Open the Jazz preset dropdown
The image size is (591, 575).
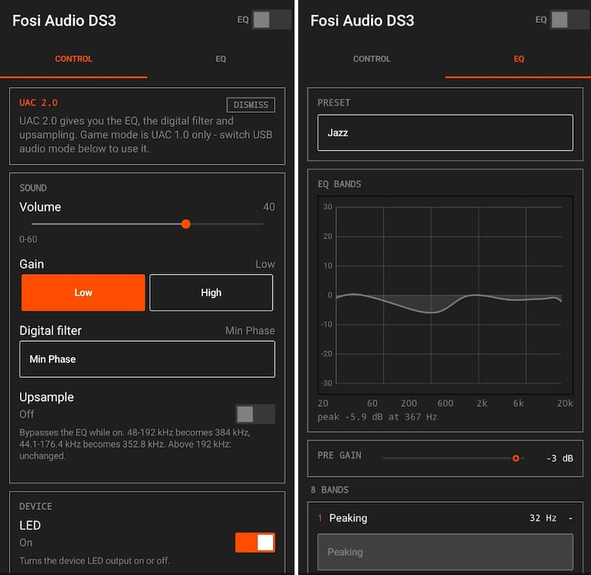click(x=445, y=133)
